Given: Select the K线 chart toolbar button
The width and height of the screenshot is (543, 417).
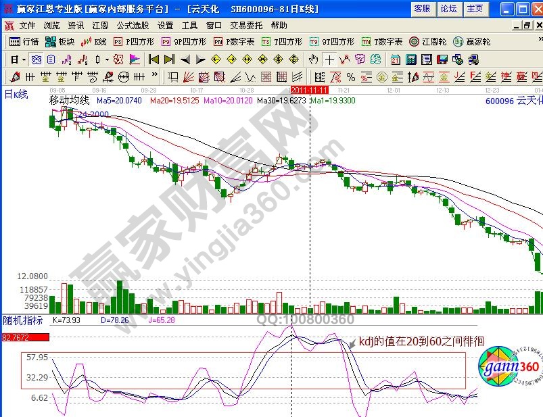Looking at the screenshot, I should coord(94,42).
